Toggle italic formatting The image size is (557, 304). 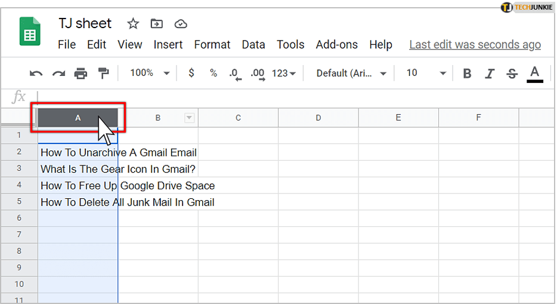pyautogui.click(x=490, y=73)
